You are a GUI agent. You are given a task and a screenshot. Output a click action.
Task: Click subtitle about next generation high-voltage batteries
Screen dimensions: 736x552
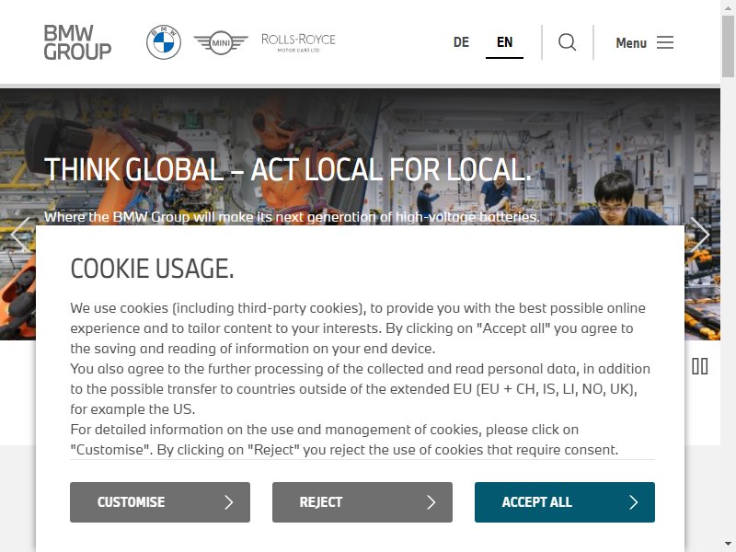(292, 217)
